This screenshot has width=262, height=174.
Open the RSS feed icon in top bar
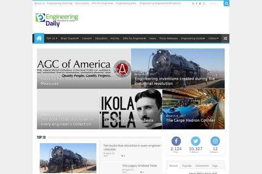(193, 3)
